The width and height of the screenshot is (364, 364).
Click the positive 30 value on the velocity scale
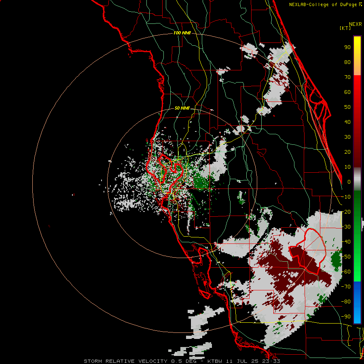pos(347,137)
